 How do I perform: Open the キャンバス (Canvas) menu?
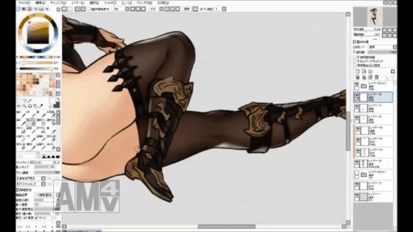[58, 3]
